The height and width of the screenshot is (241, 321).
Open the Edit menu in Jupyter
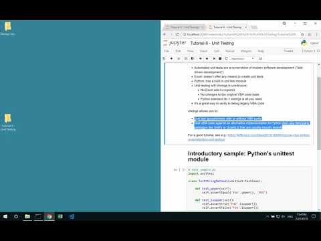coord(178,51)
